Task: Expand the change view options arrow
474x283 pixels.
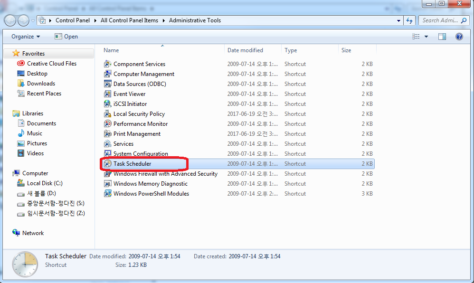Action: 426,37
